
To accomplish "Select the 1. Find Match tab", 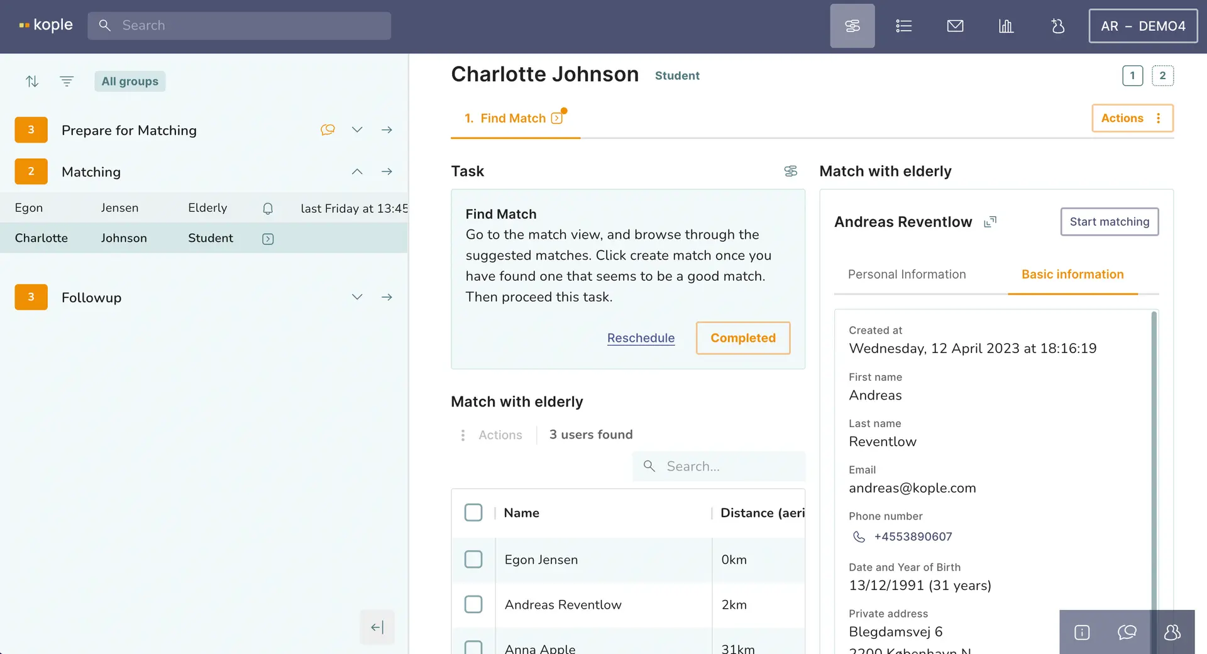I will tap(515, 118).
